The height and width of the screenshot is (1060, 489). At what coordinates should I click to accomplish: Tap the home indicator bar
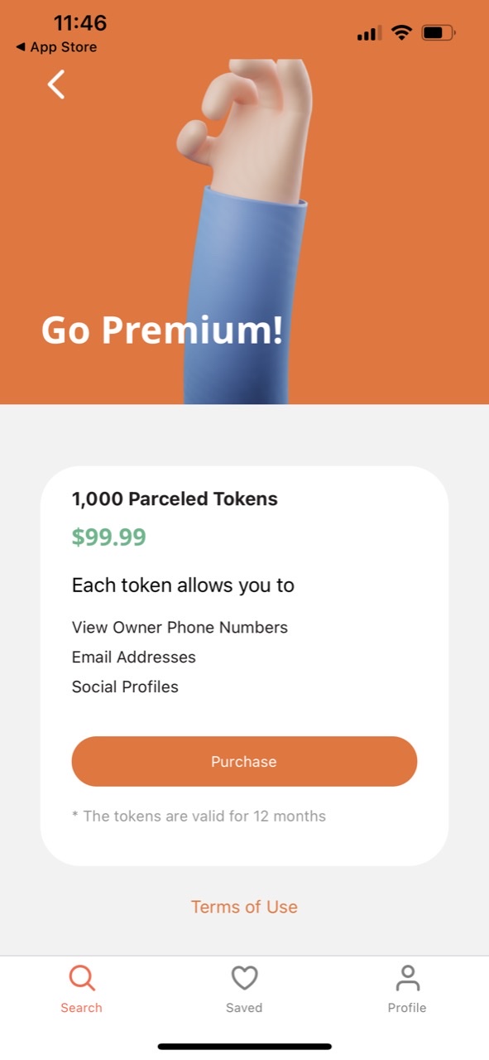click(245, 1047)
